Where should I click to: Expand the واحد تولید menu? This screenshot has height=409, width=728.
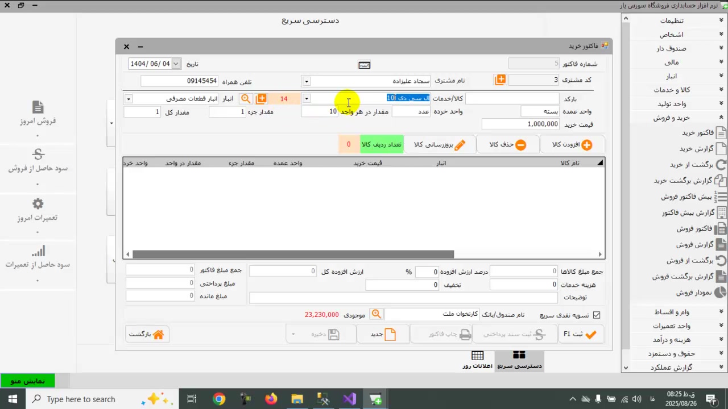pos(676,104)
